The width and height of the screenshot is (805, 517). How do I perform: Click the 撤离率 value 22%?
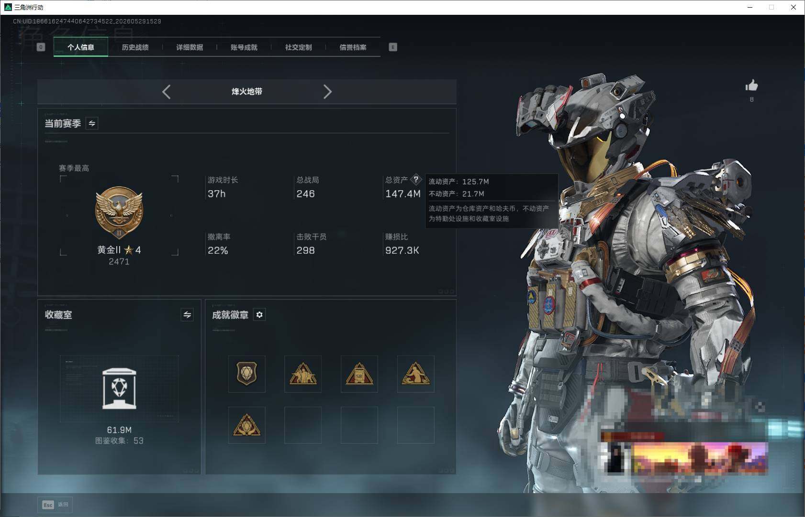[218, 250]
